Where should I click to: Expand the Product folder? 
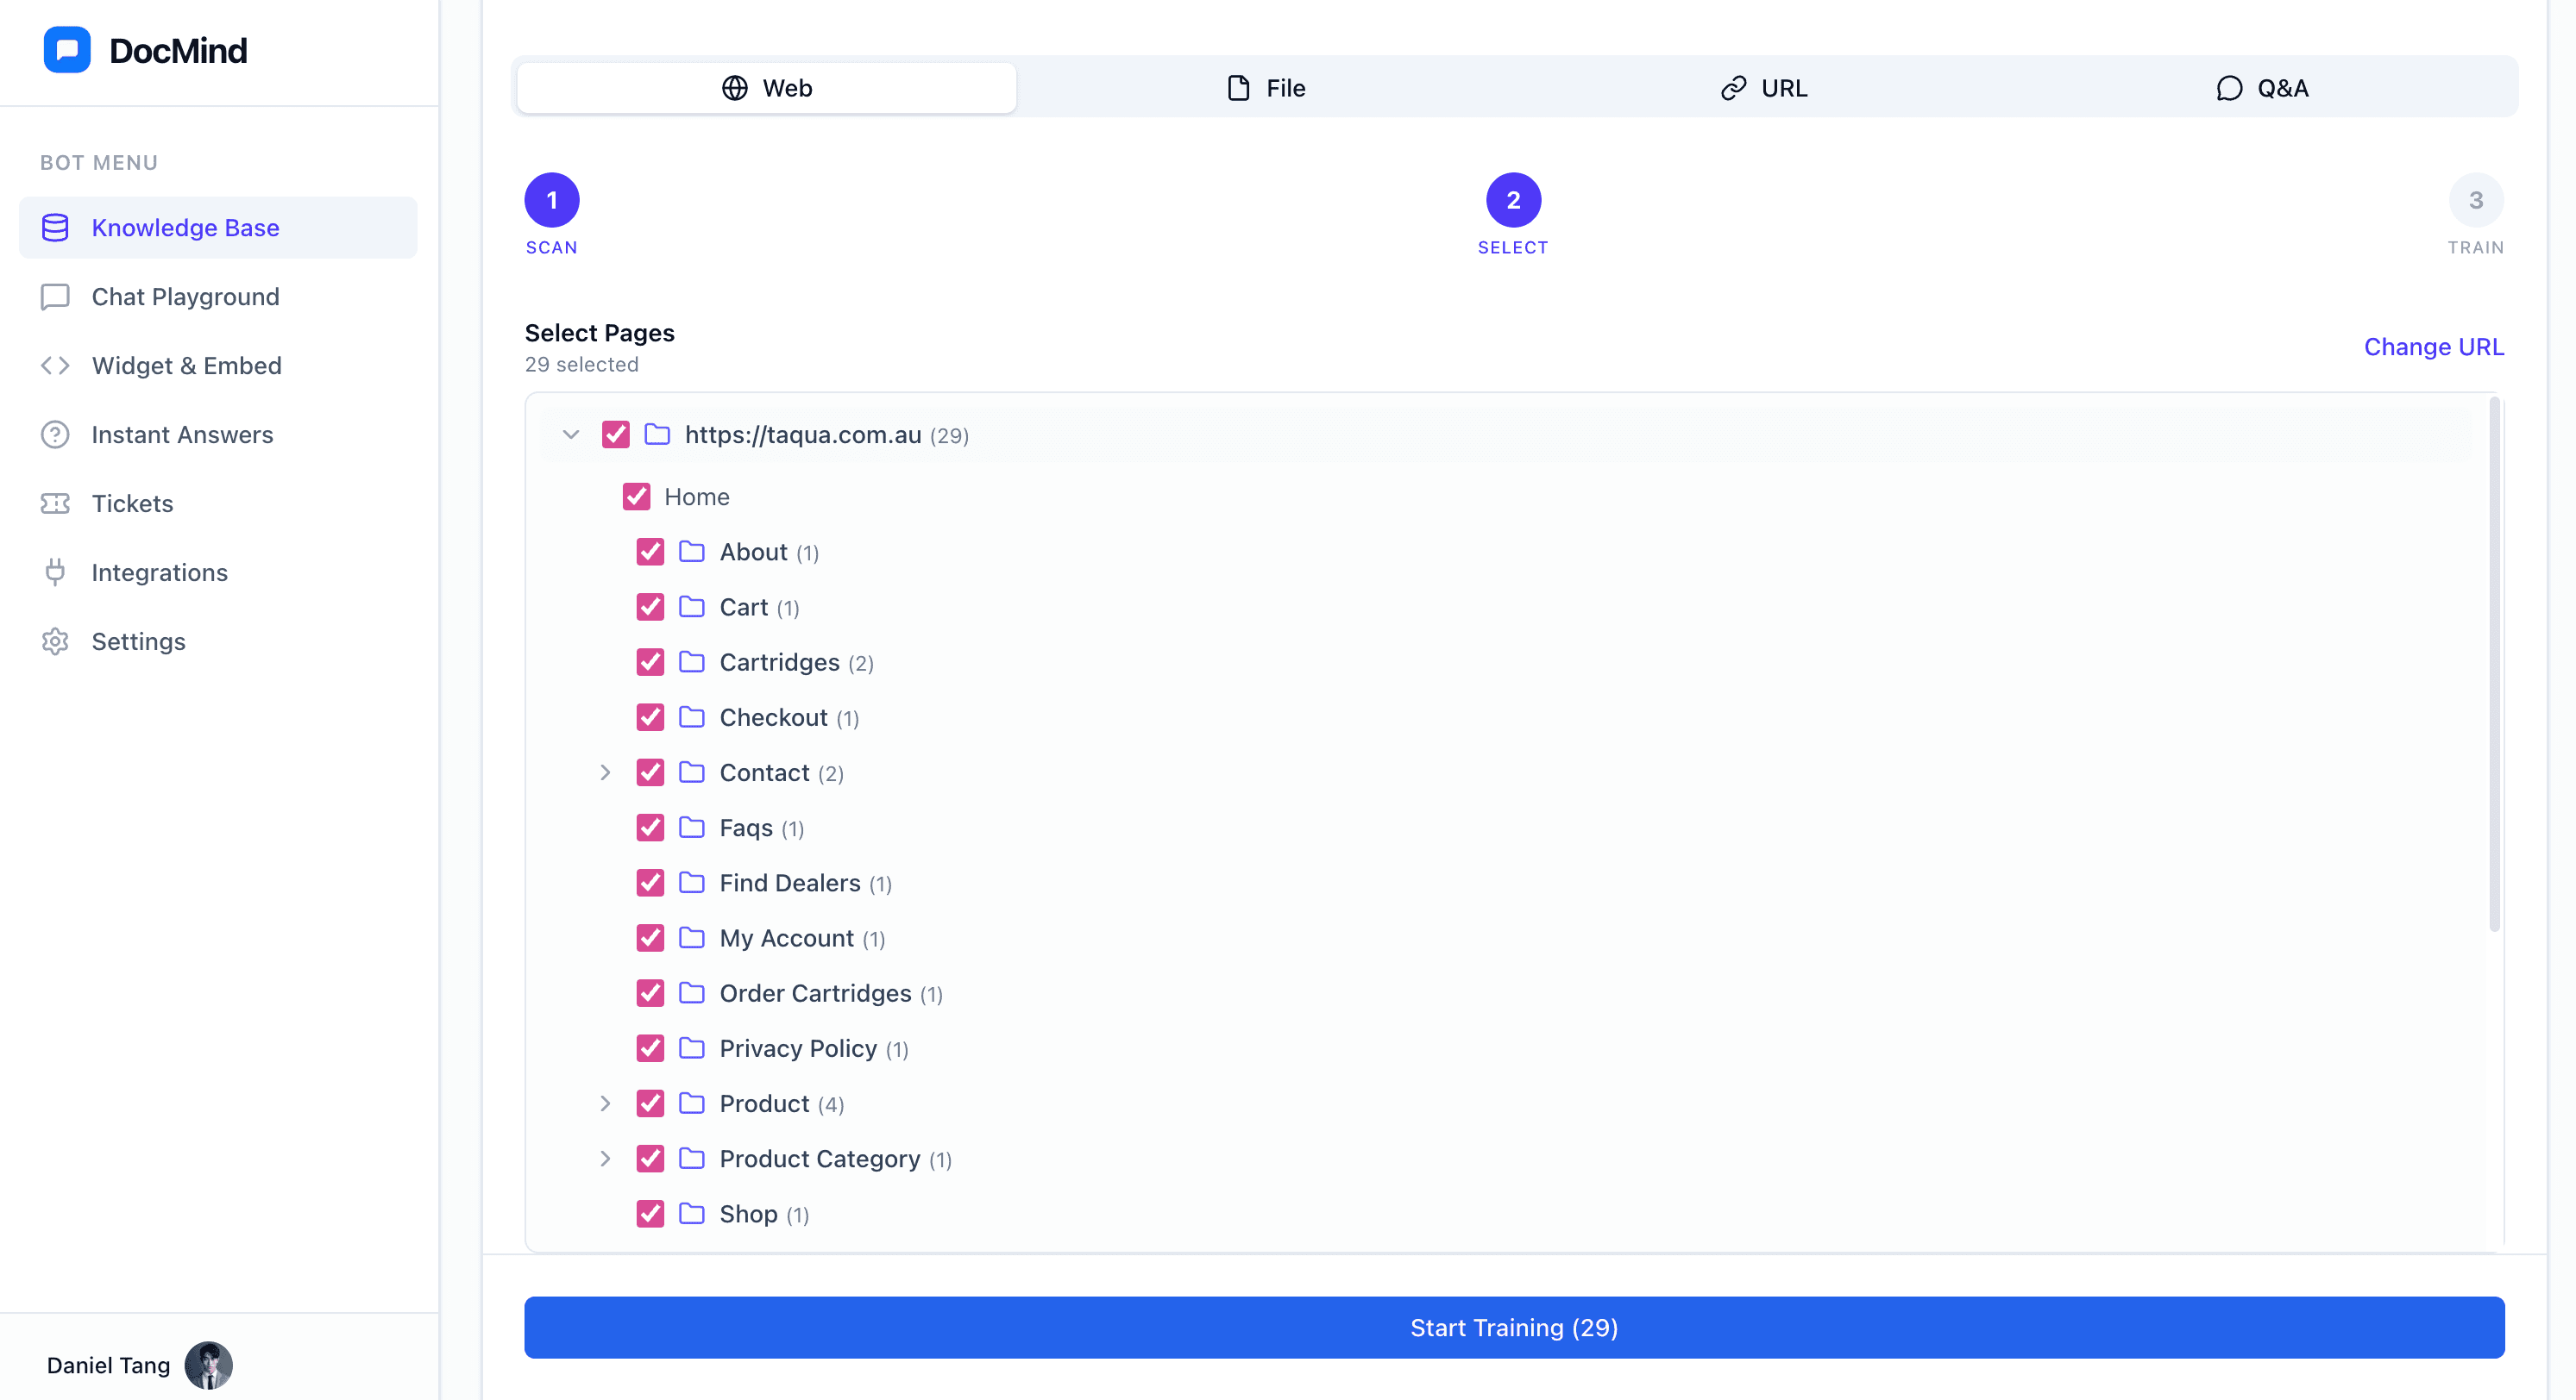click(605, 1103)
